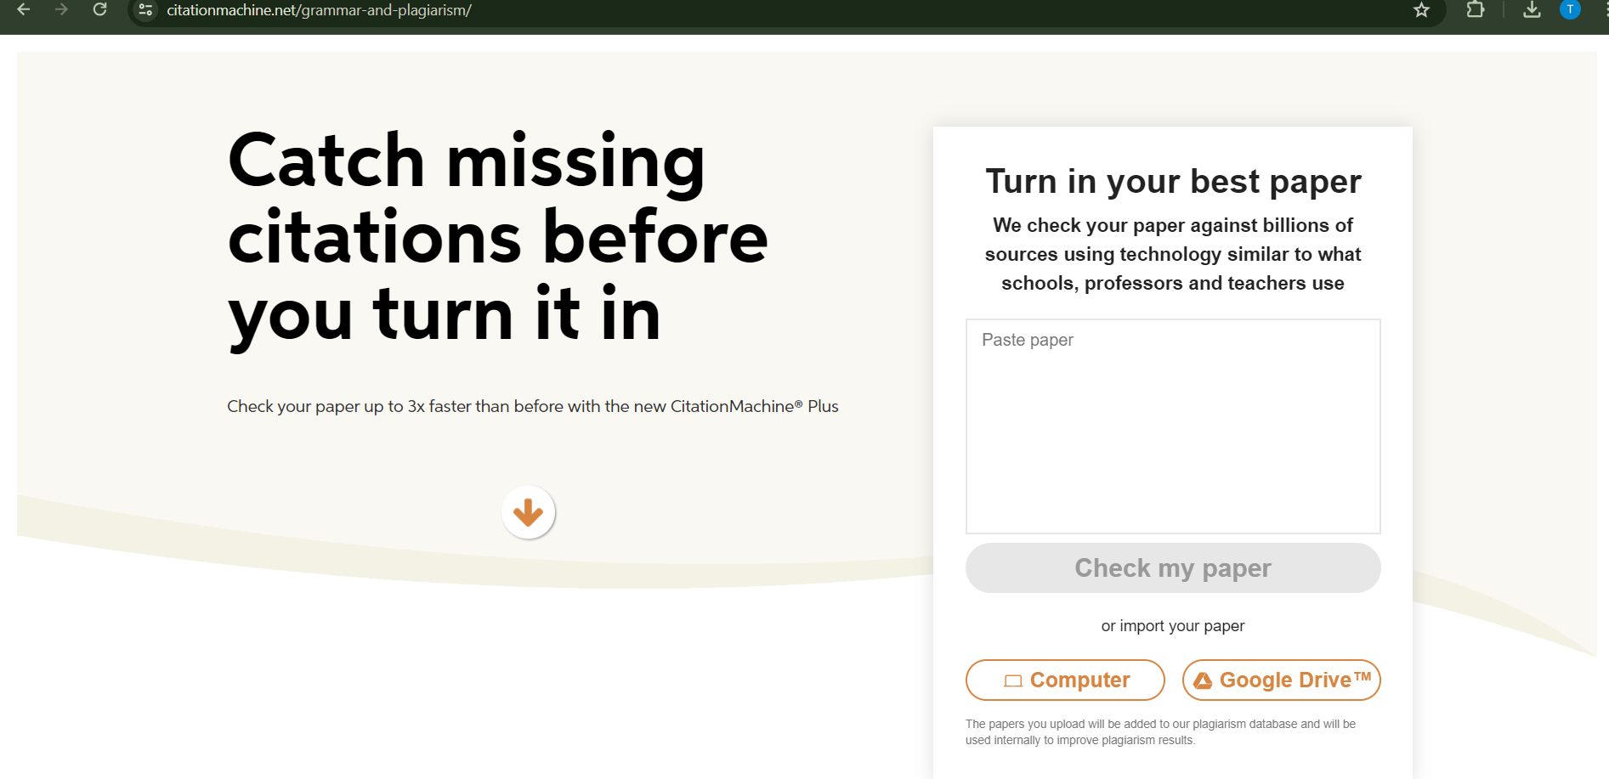Click the CitationMachine Plus subtitle text
The width and height of the screenshot is (1609, 779).
[x=533, y=406]
